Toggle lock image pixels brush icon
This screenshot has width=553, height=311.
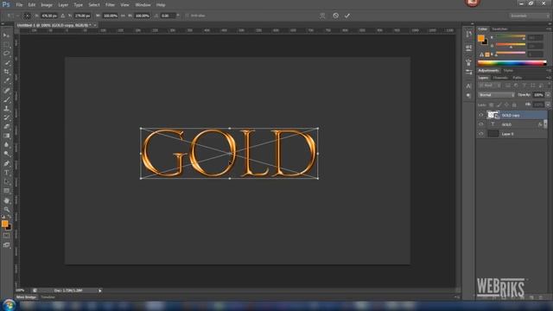point(499,105)
